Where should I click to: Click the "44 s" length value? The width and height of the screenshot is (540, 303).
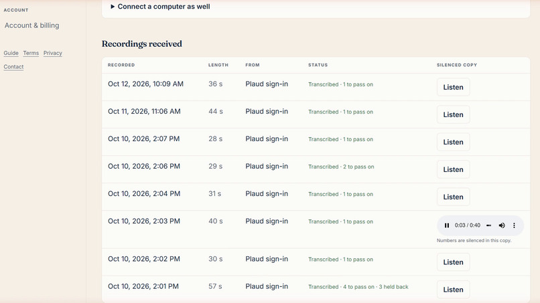pos(216,112)
